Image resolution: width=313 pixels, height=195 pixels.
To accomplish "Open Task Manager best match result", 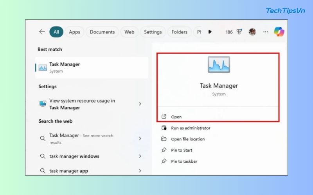I will click(92, 67).
